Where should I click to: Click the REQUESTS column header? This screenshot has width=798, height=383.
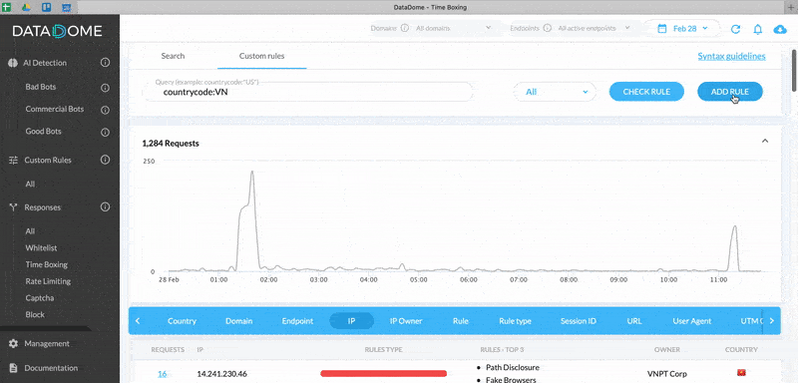(168, 350)
